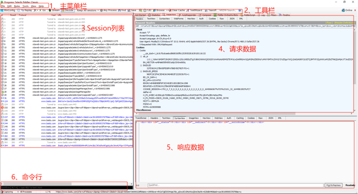Image resolution: width=358 pixels, height=194 pixels.
Task: Open the Help menu
Action: 41,6
